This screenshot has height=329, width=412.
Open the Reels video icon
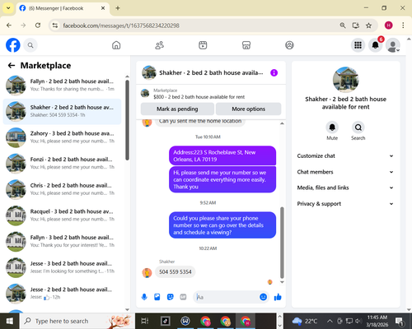pyautogui.click(x=203, y=45)
